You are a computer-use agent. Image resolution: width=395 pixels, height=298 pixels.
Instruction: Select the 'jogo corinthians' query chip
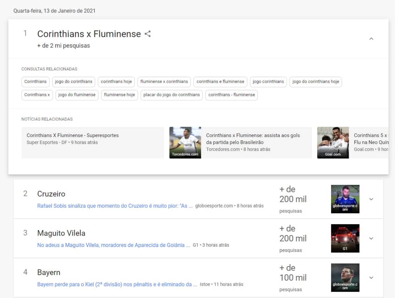point(268,82)
